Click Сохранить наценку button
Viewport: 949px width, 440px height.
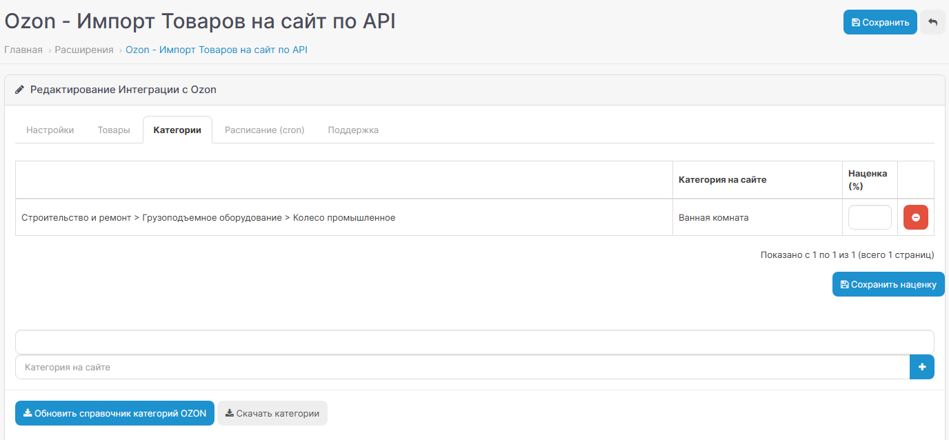888,284
